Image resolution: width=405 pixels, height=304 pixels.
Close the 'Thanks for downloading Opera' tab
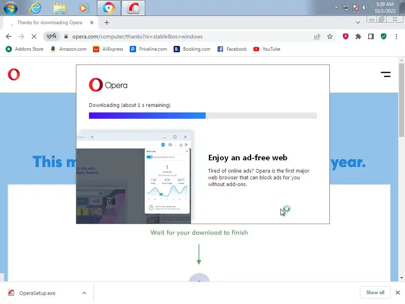click(92, 23)
